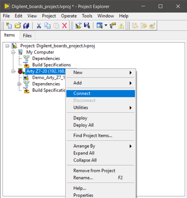Screen dimensions: 187x198
Task: Collapse the Project root tree node
Action: point(7,46)
